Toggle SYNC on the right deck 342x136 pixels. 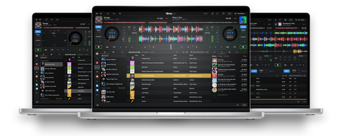click(x=243, y=27)
